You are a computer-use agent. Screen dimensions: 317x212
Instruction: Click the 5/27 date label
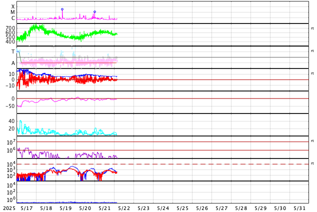click(x=221, y=208)
